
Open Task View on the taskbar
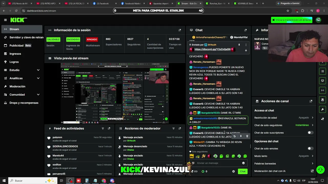pos(61,181)
